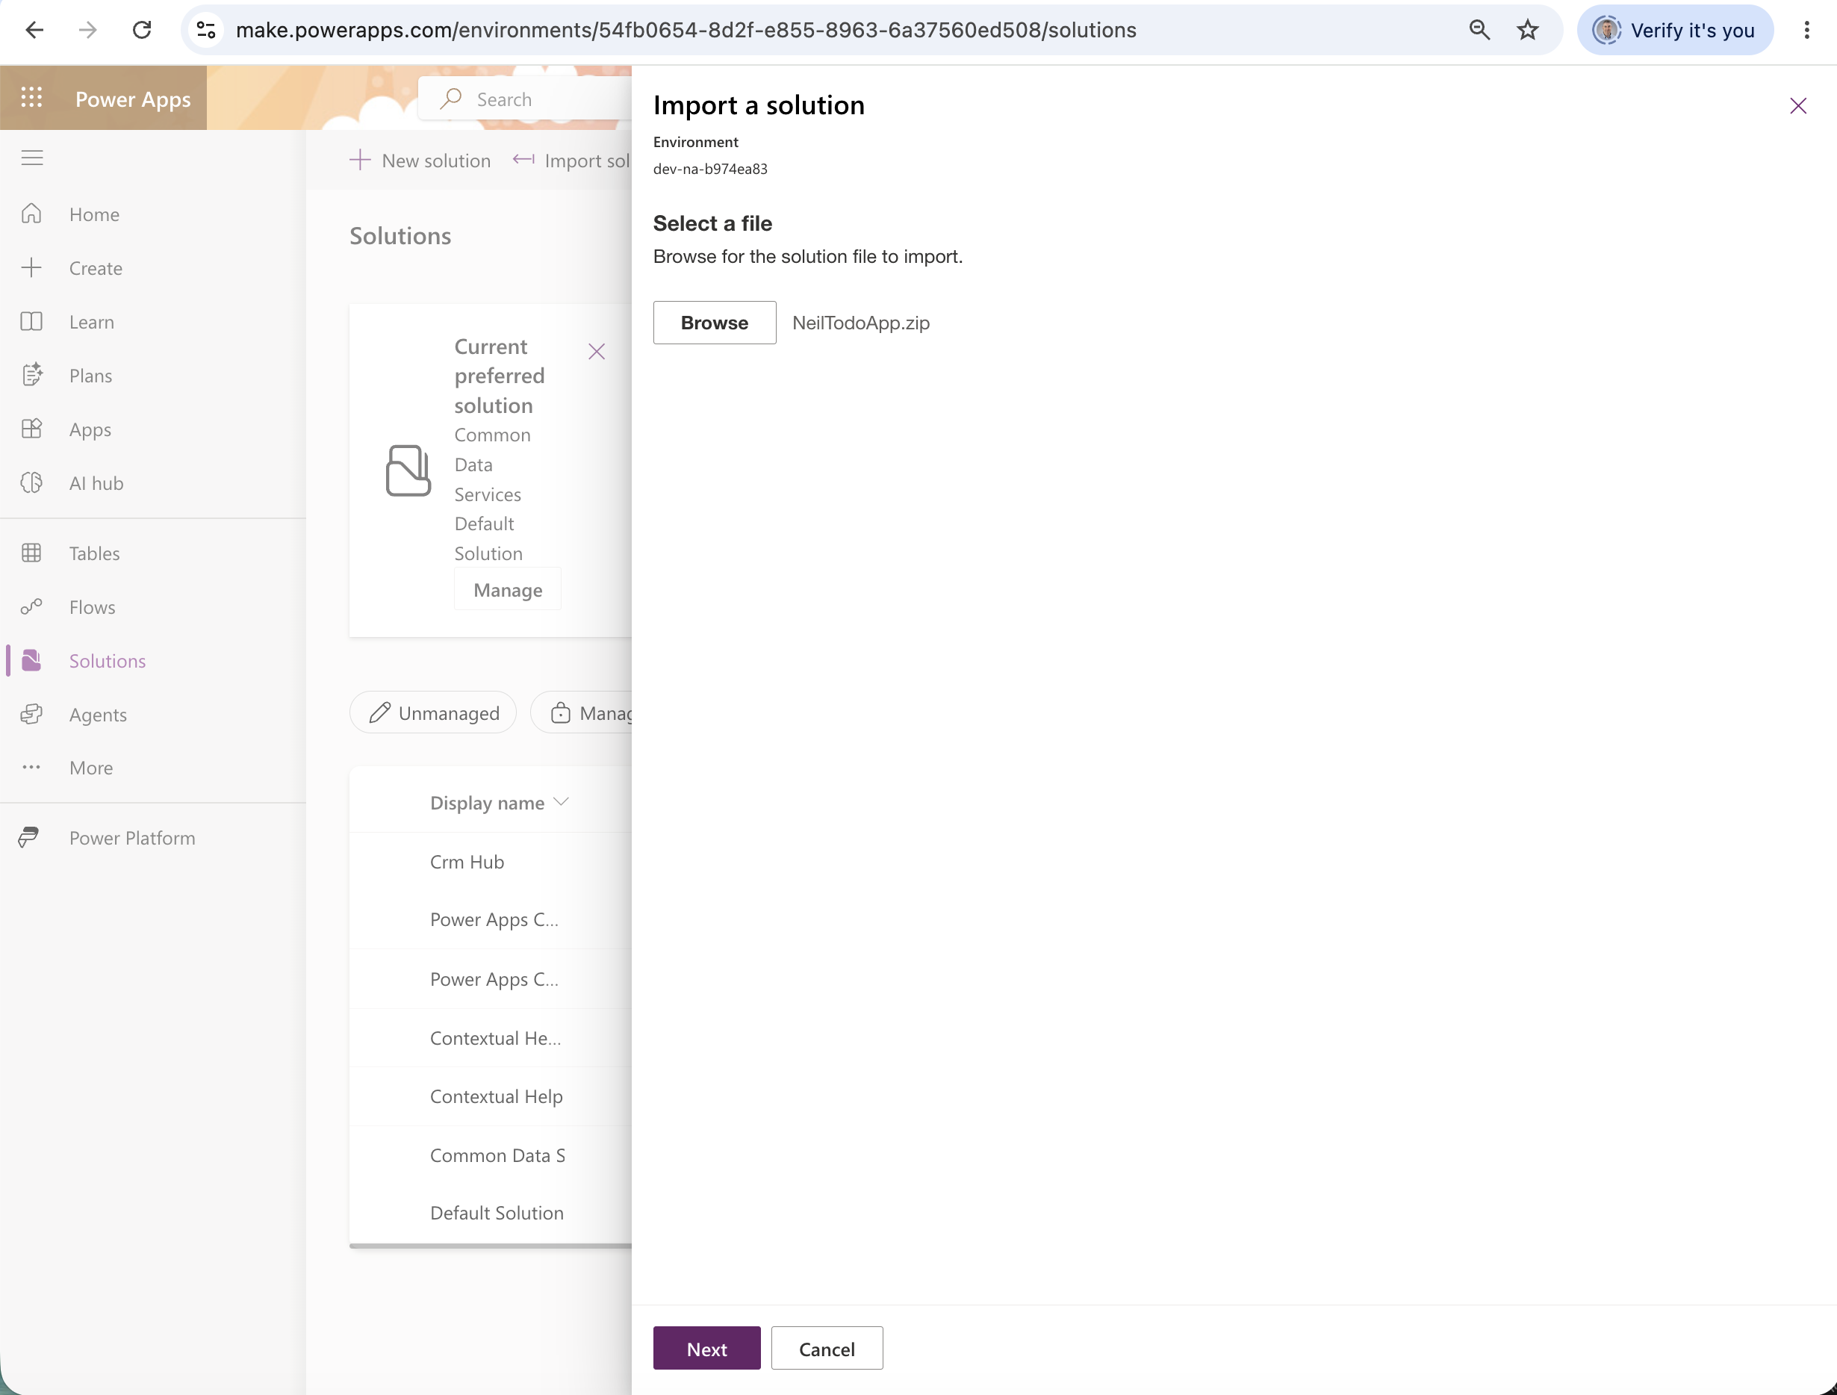Click the Tables grid icon
The height and width of the screenshot is (1395, 1837).
click(x=31, y=553)
